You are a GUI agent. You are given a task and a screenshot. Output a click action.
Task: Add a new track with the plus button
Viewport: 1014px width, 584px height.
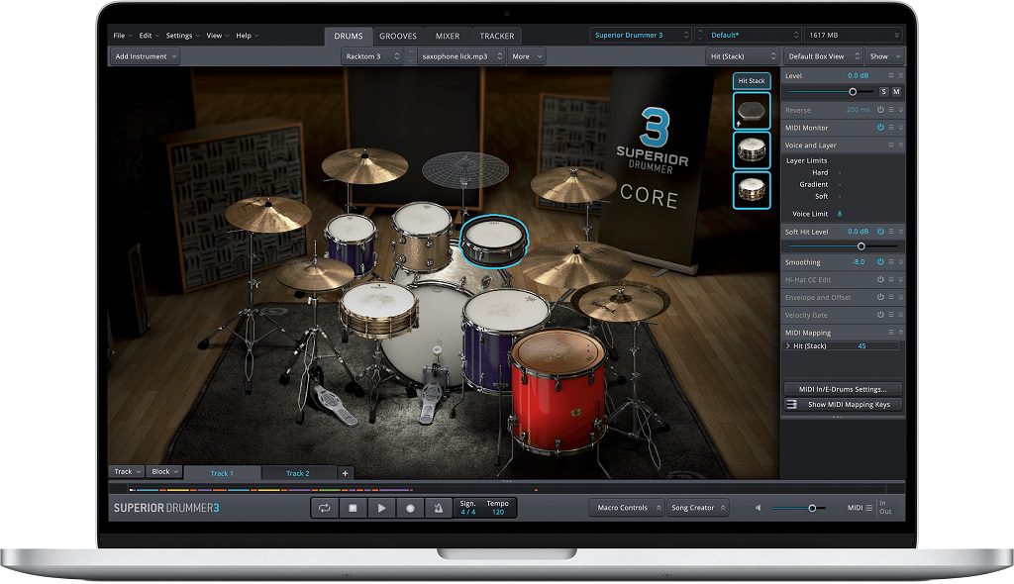coord(344,472)
